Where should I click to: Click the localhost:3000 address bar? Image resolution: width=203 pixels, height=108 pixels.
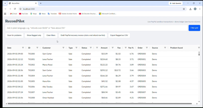(103, 9)
